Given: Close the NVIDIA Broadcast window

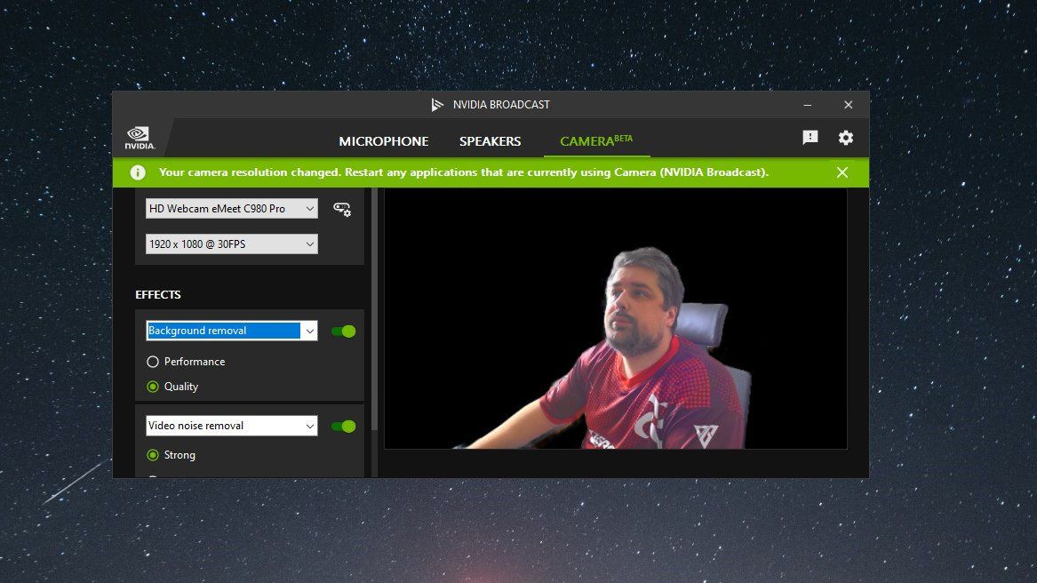Looking at the screenshot, I should [849, 105].
